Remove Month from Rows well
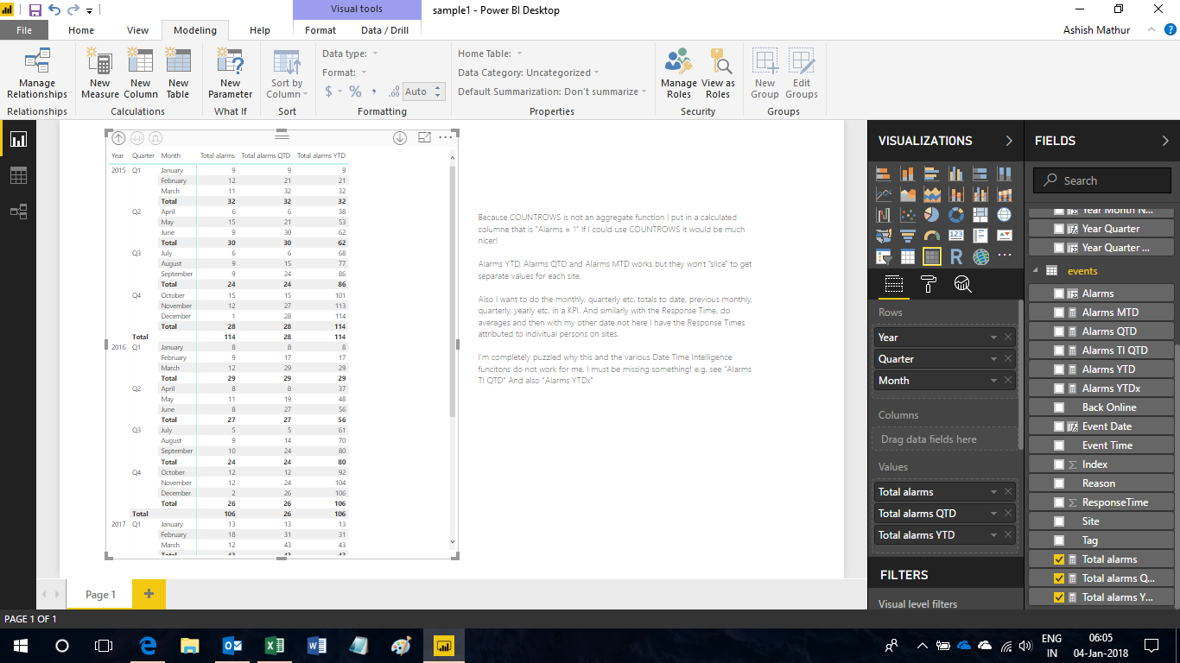 tap(1008, 381)
